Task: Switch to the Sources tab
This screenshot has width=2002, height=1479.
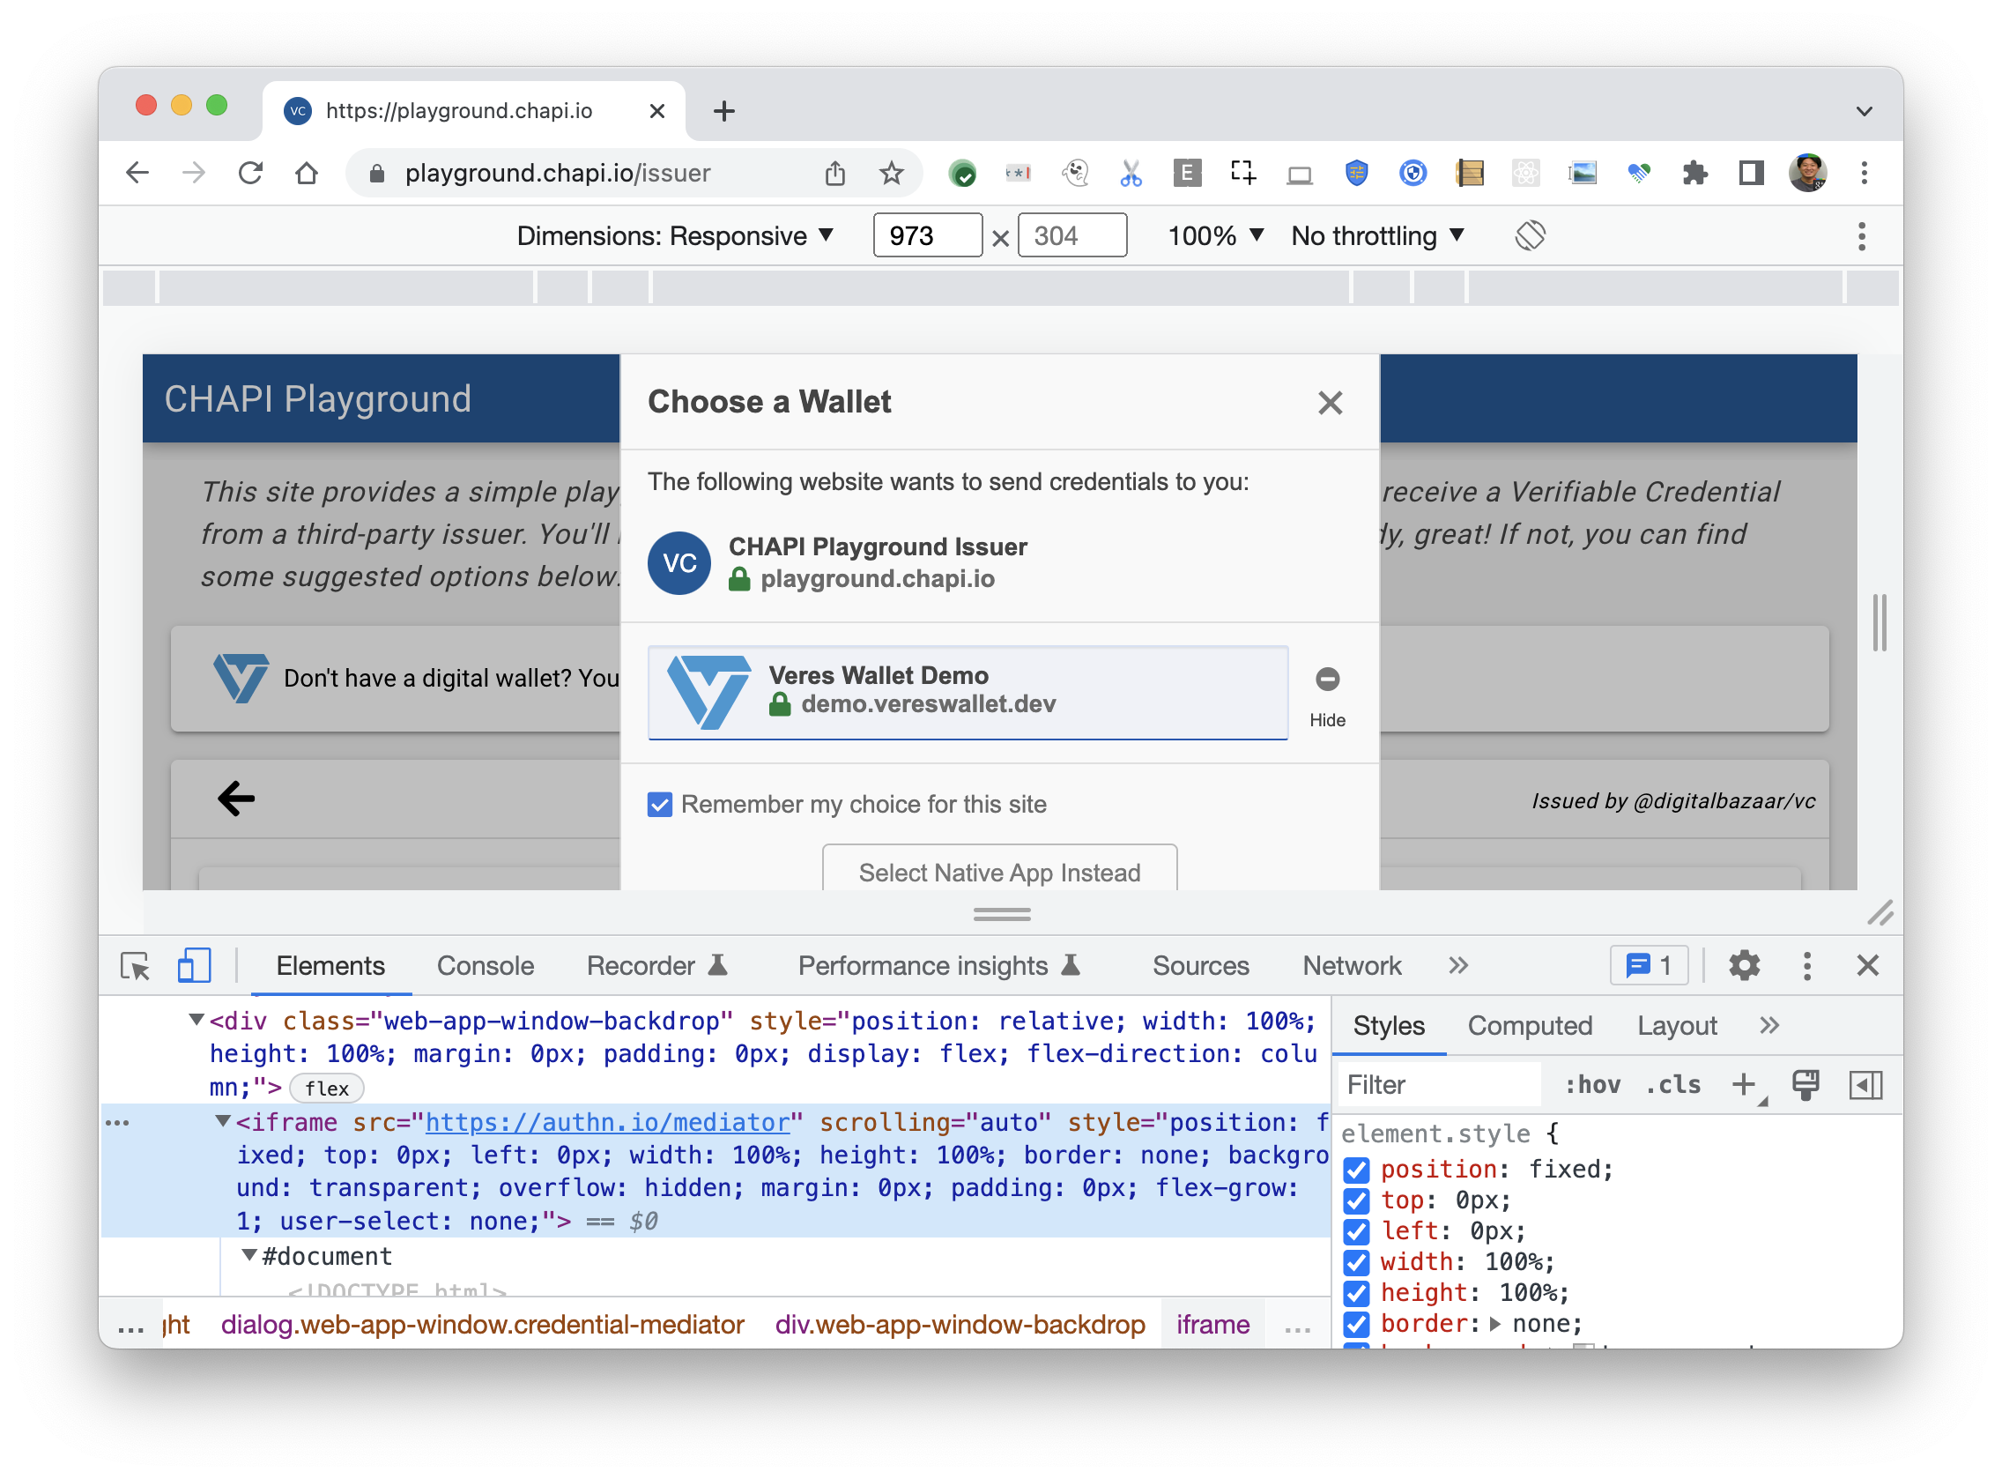Action: point(1200,966)
